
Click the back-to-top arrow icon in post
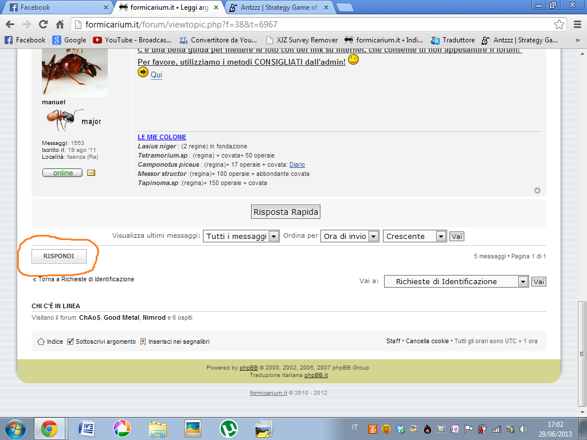(x=537, y=191)
